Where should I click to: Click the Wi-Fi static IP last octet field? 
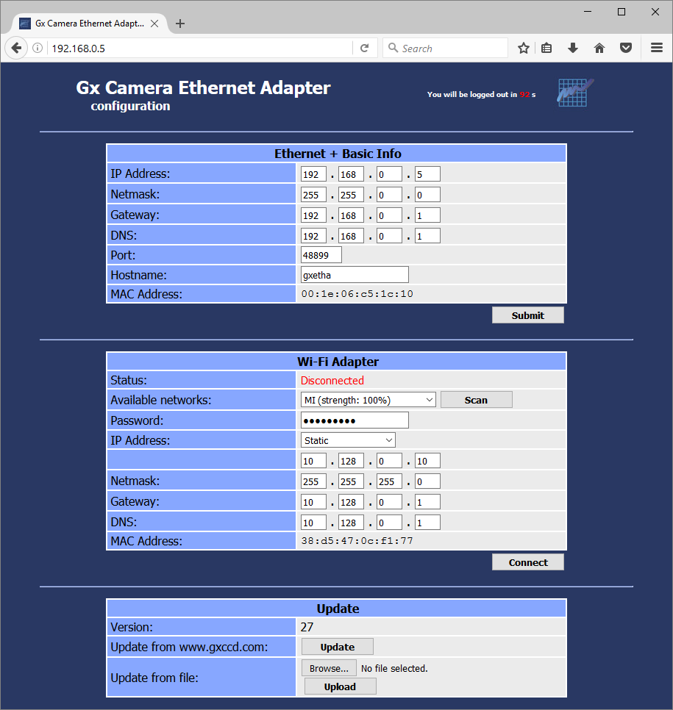pyautogui.click(x=427, y=461)
